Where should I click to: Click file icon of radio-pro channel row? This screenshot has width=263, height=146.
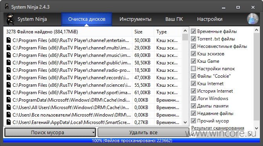pos(9,70)
